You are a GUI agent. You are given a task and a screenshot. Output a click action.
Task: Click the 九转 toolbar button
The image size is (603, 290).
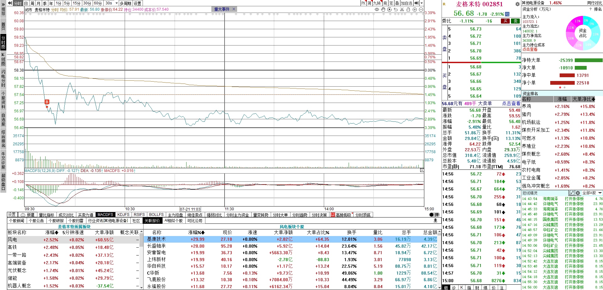click(377, 3)
